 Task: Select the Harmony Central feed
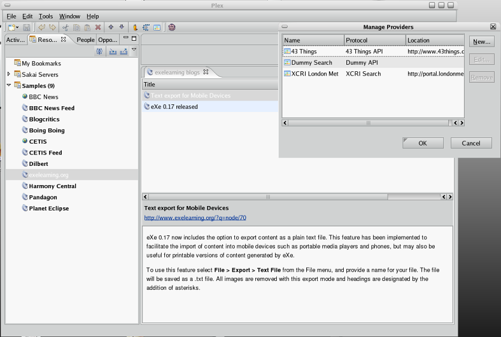[52, 186]
